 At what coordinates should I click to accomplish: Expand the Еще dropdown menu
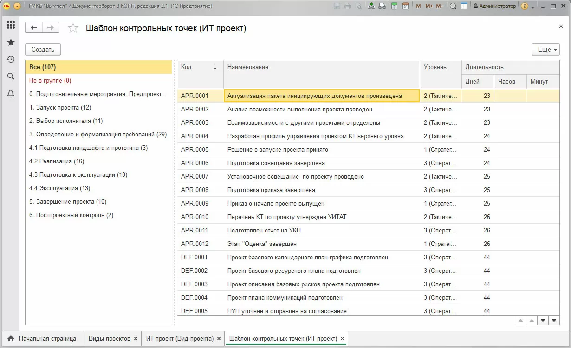pyautogui.click(x=545, y=50)
